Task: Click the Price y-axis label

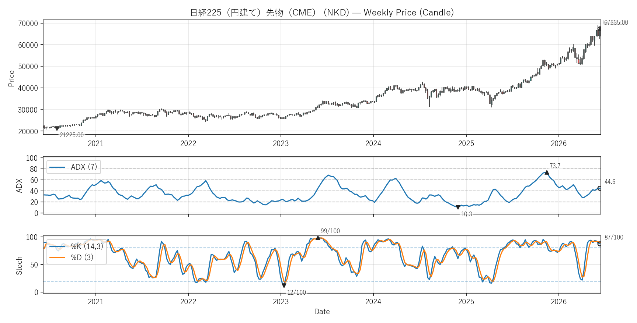Action: click(11, 78)
